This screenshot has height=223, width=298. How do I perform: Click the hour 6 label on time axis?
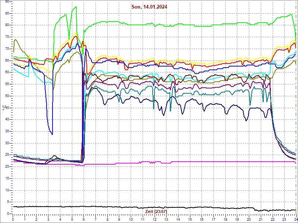tap(84, 219)
